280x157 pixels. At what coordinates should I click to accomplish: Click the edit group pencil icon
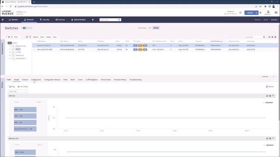pos(9,37)
